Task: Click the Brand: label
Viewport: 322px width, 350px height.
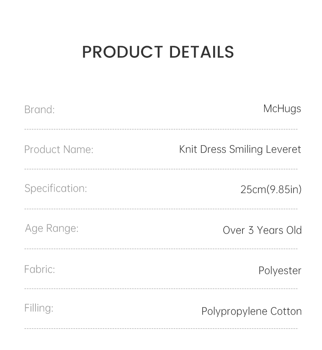Action: pos(40,109)
